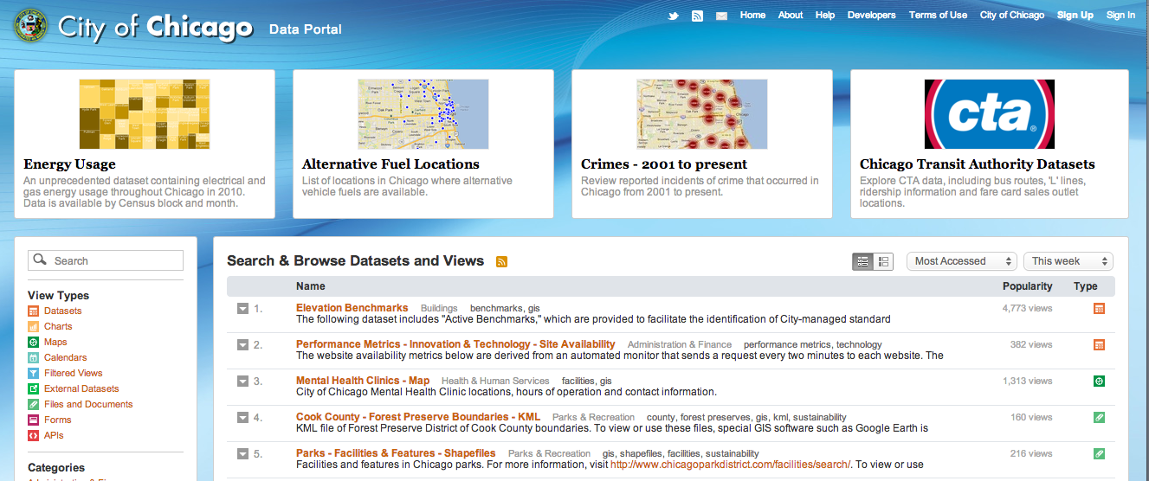Open Terms of Use in navigation
Image resolution: width=1149 pixels, height=481 pixels.
point(938,15)
